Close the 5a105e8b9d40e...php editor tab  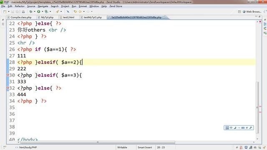point(164,17)
